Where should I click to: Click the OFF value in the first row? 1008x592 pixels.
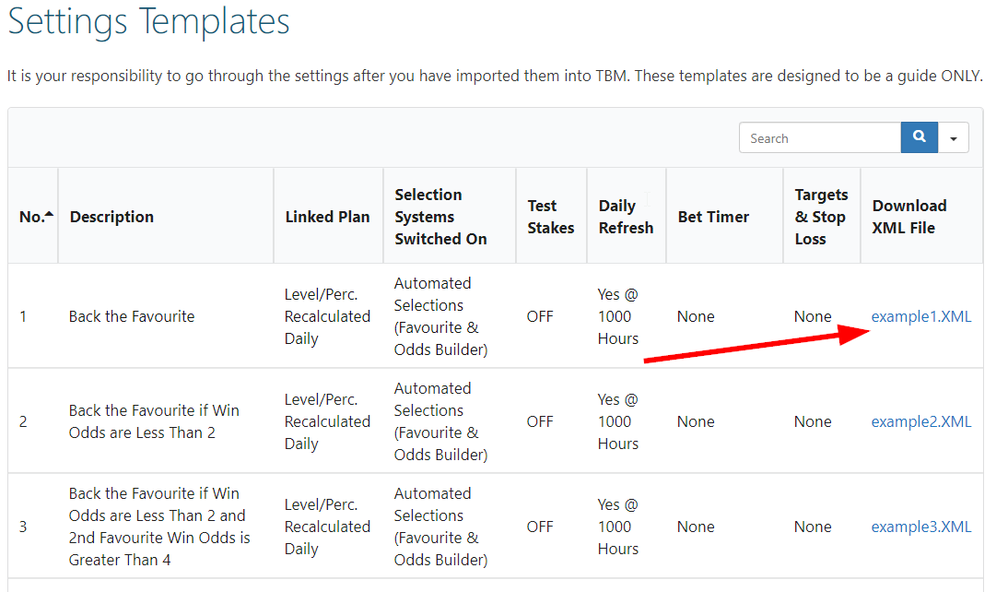click(550, 316)
